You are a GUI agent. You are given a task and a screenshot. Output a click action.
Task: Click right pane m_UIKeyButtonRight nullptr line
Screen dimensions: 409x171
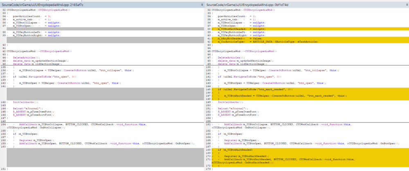[241, 35]
